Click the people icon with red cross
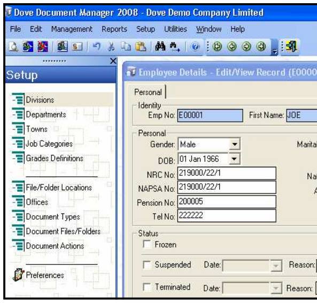 click(x=43, y=46)
